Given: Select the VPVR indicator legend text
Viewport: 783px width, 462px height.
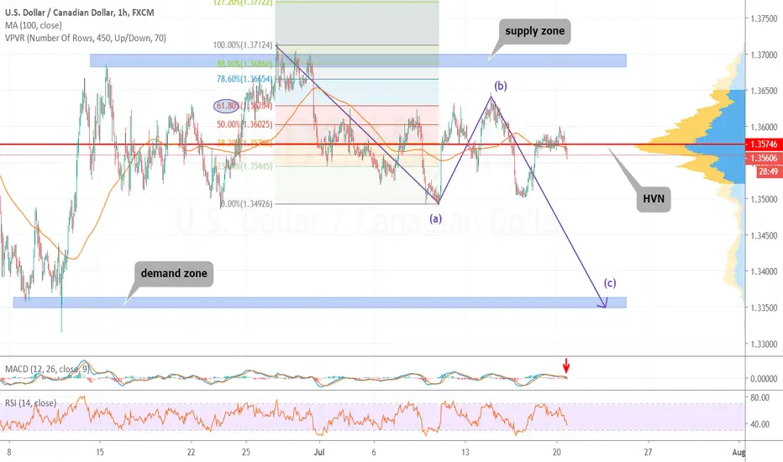Looking at the screenshot, I should (x=86, y=38).
